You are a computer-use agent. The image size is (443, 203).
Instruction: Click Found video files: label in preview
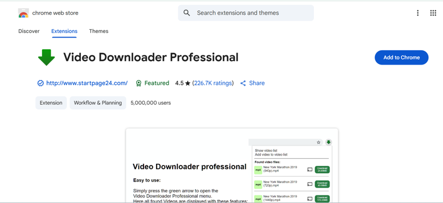[267, 162]
